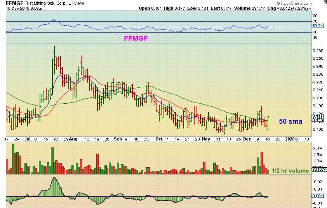Click the Dec label on date axis
The height and width of the screenshot is (208, 327).
pos(247,139)
